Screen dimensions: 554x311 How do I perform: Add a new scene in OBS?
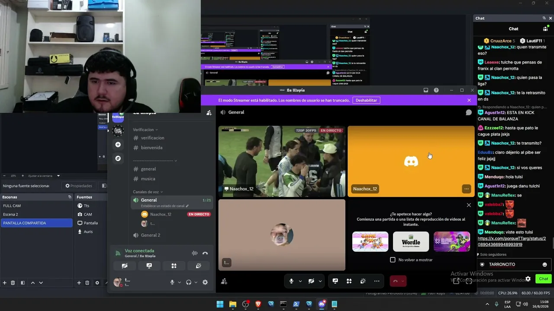pos(5,283)
